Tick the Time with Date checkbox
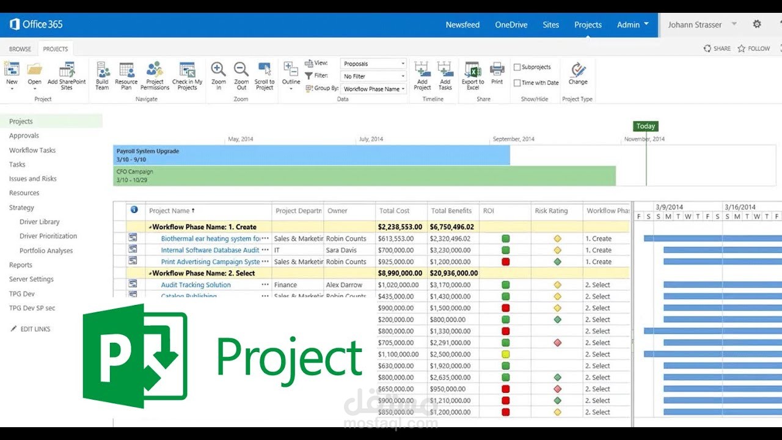Viewport: 782px width, 440px height. pyautogui.click(x=517, y=83)
